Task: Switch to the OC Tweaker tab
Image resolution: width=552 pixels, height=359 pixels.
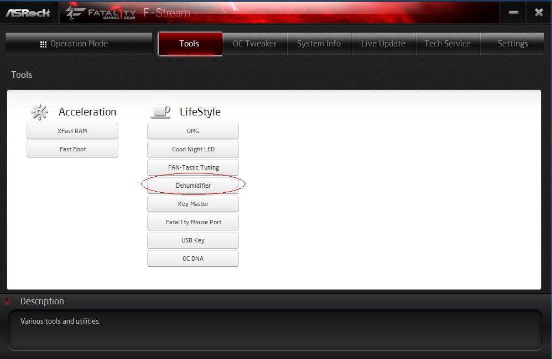Action: 255,44
